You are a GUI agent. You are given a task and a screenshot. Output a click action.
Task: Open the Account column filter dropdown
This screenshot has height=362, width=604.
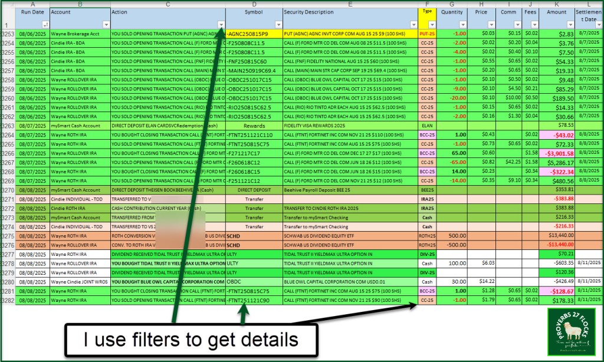(106, 25)
